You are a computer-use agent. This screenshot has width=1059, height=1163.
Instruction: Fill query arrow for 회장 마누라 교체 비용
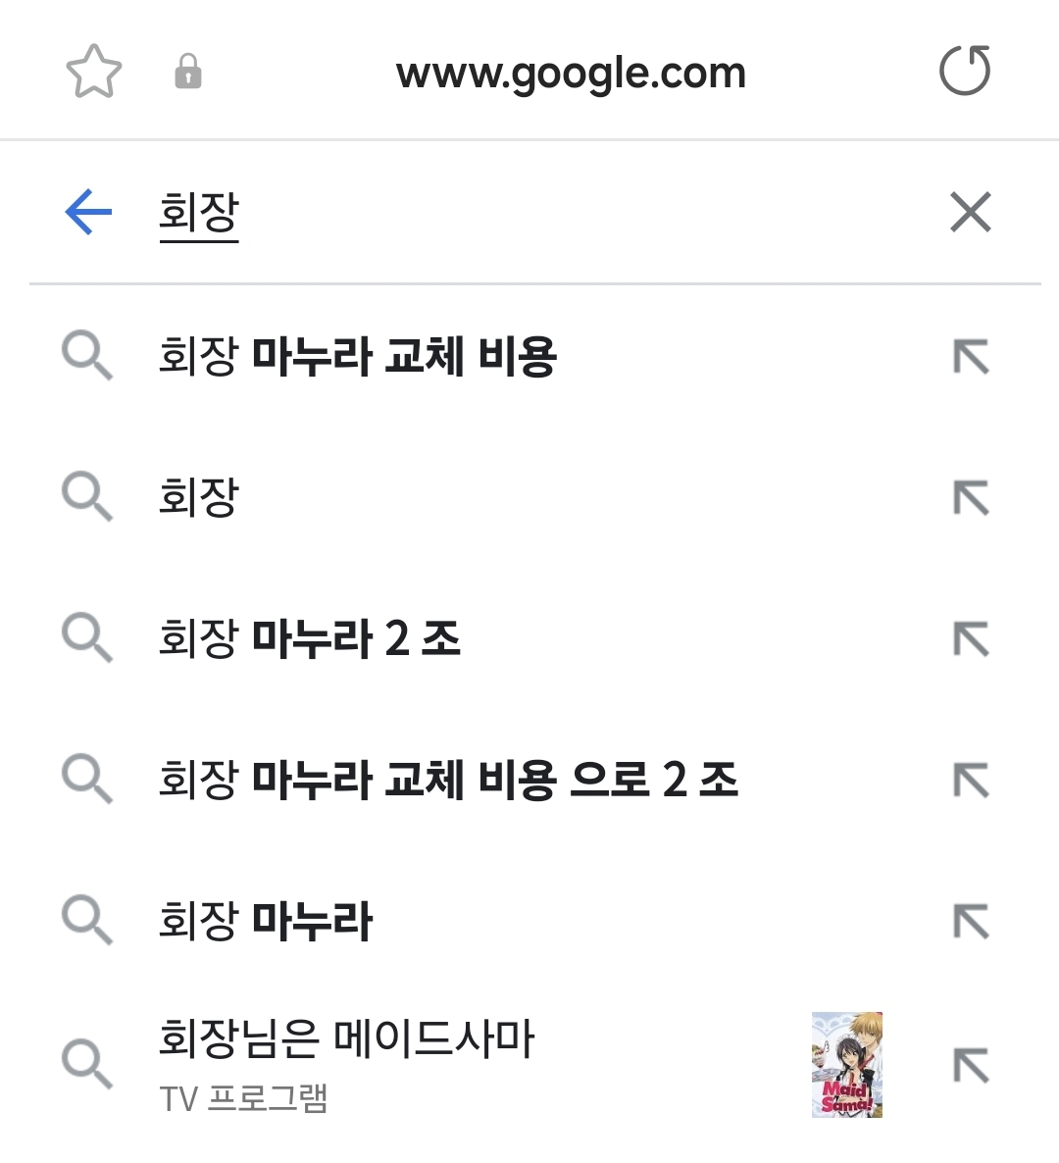(x=971, y=357)
